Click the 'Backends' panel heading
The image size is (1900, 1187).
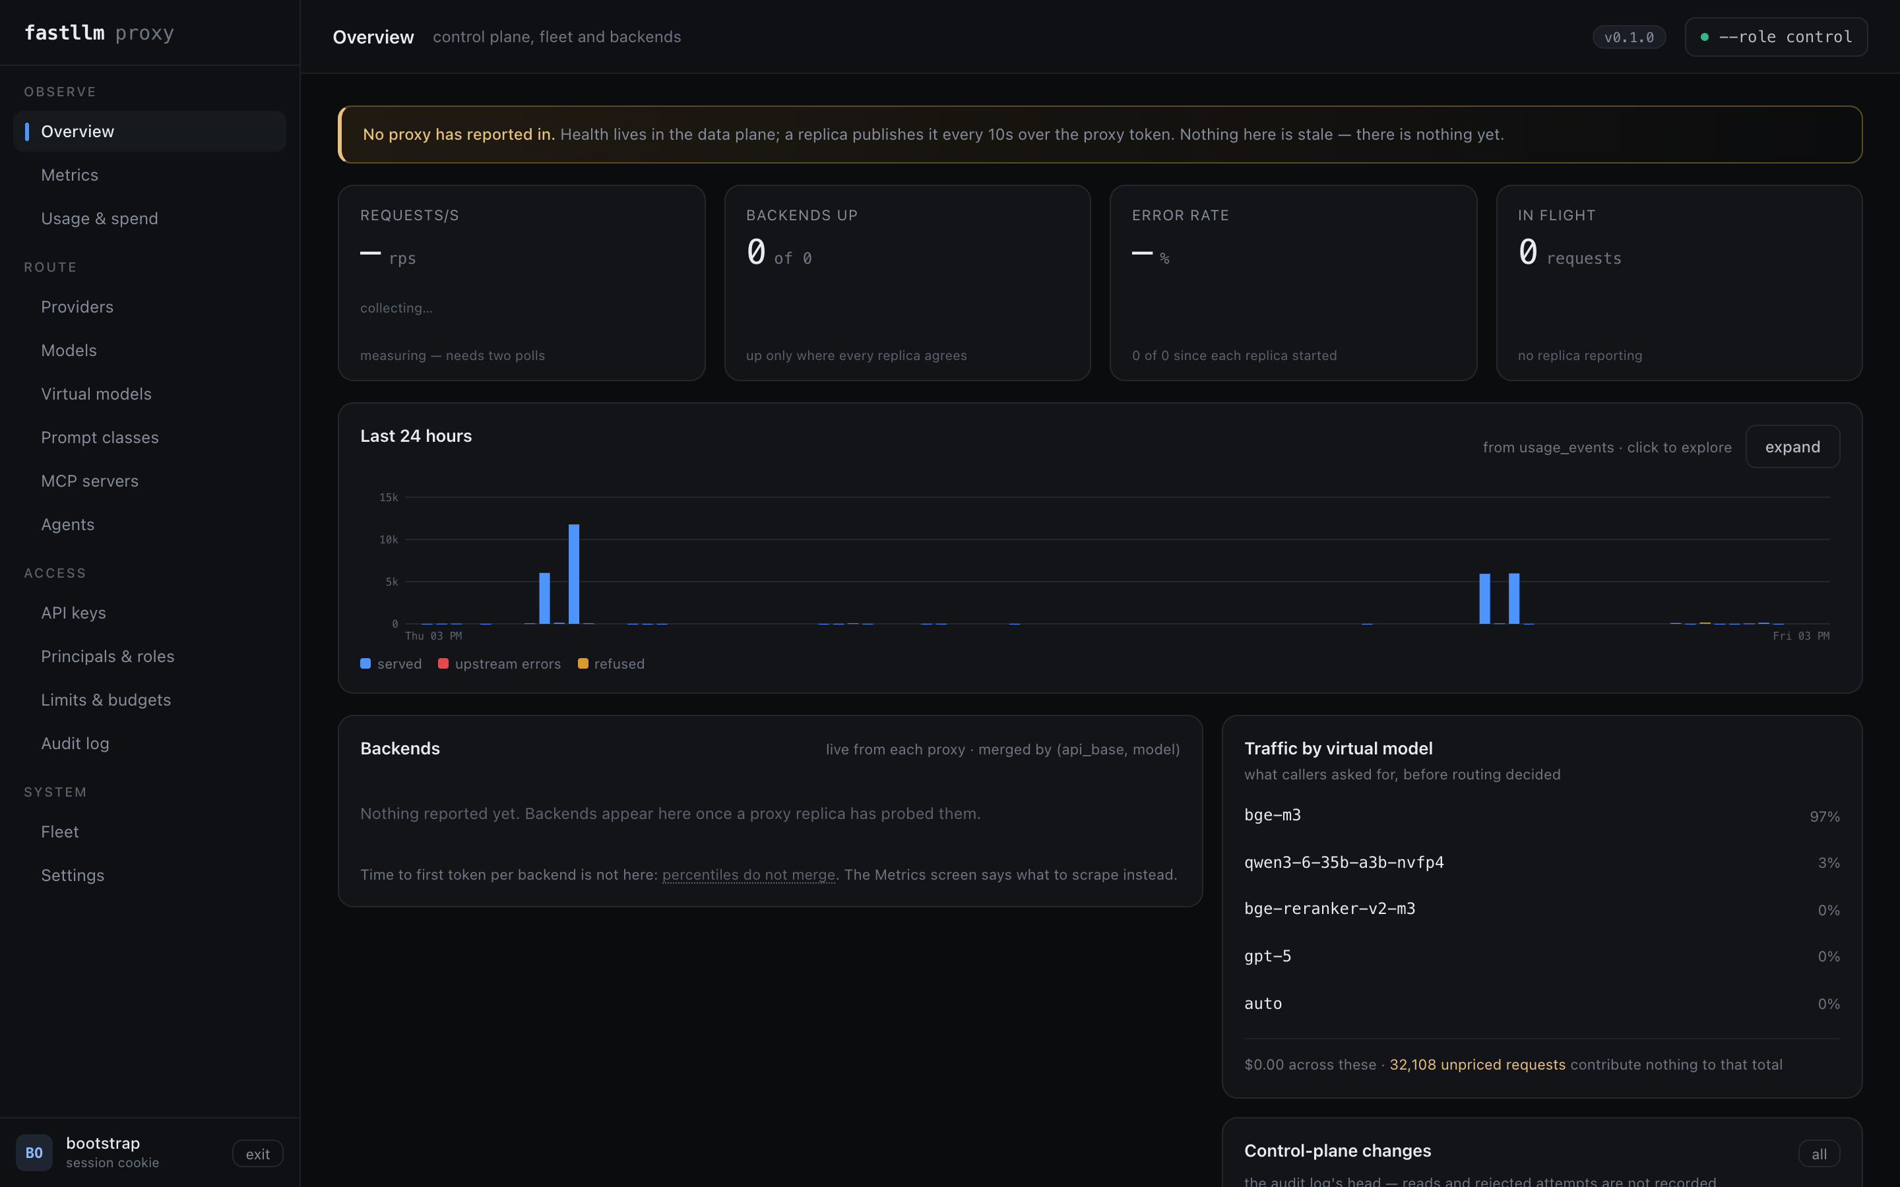click(400, 748)
